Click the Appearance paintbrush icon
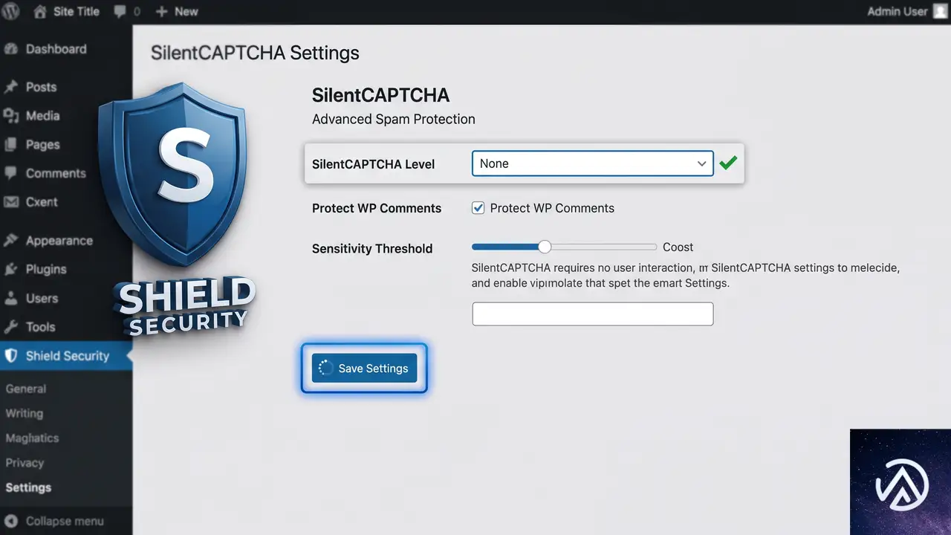The height and width of the screenshot is (535, 951). click(11, 241)
